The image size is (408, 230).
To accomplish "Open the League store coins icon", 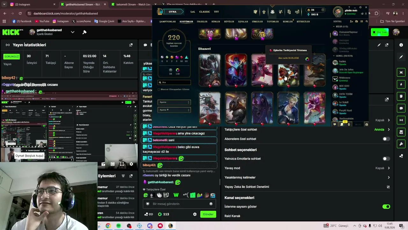I will [x=297, y=12].
